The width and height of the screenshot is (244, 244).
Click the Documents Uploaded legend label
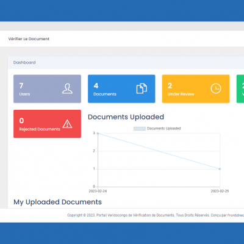click(x=164, y=129)
